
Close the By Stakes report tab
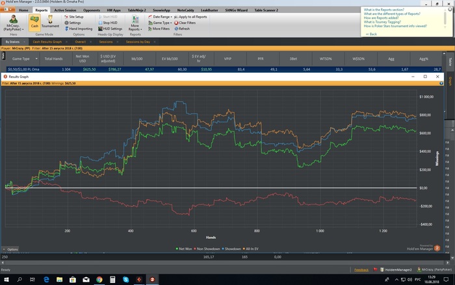(x=25, y=42)
